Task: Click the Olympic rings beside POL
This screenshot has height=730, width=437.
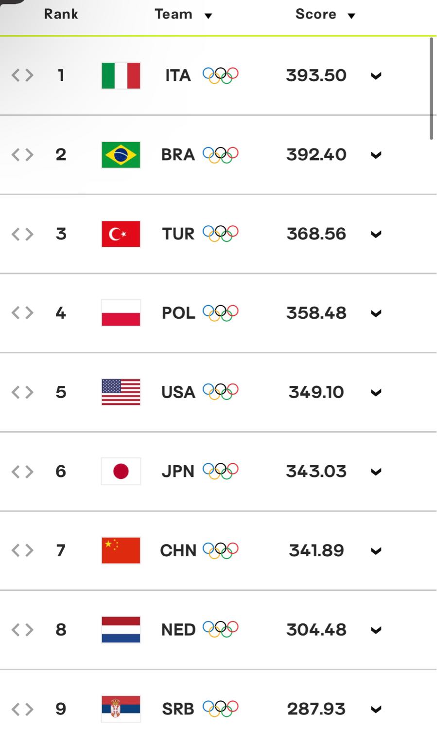Action: 220,313
